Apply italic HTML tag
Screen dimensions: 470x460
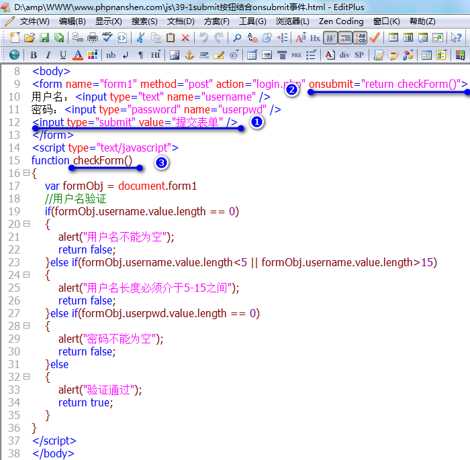pos(48,55)
